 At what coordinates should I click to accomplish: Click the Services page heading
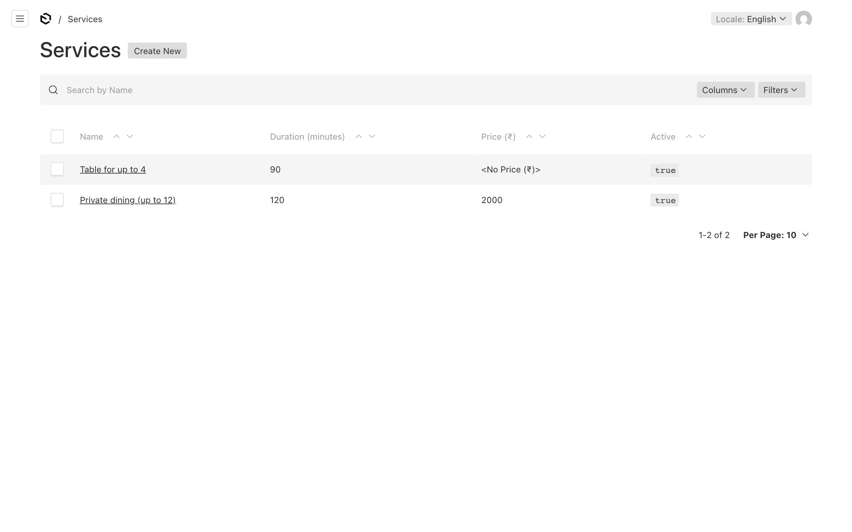click(x=80, y=50)
